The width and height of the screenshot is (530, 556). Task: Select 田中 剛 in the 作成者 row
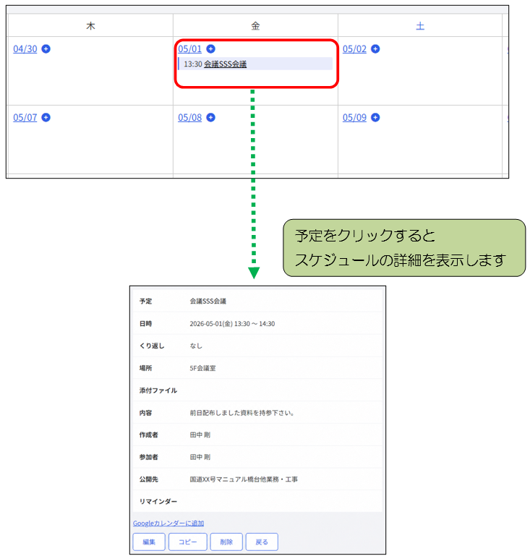200,435
